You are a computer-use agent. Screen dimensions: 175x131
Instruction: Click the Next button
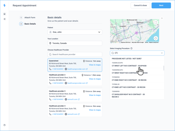161,5
